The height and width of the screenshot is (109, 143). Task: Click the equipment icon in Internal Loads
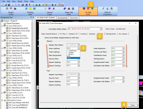[54, 9]
